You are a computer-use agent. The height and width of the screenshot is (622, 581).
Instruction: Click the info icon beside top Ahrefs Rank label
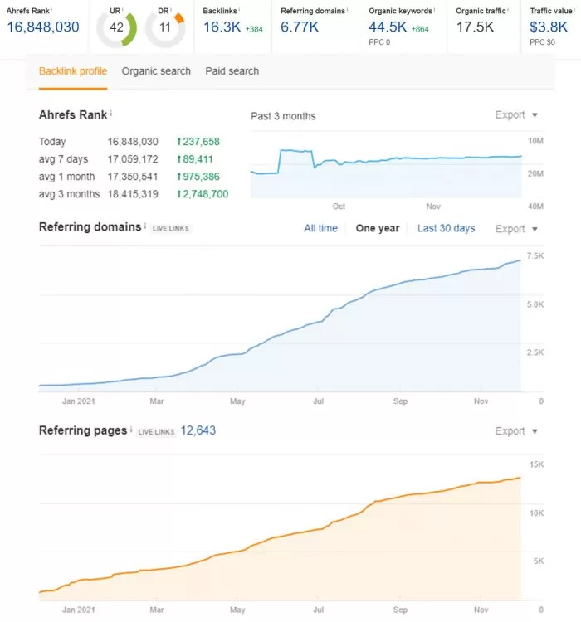click(x=51, y=8)
